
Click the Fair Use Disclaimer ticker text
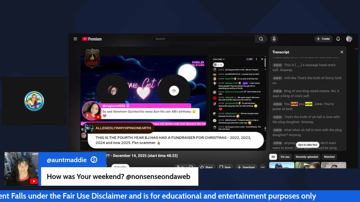click(x=158, y=196)
